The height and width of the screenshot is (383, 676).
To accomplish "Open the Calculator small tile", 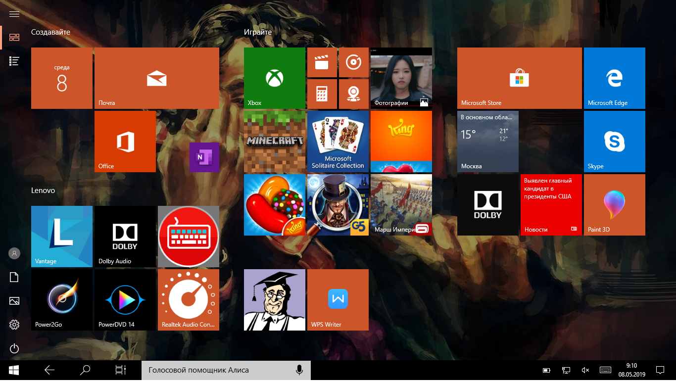I will pos(322,94).
